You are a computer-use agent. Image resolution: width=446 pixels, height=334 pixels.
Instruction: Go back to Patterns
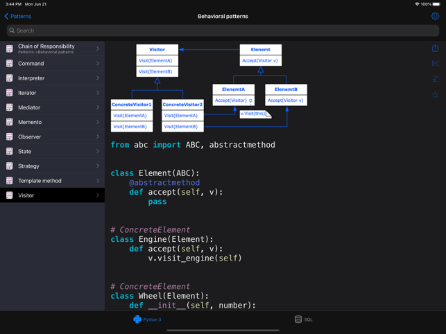[18, 16]
